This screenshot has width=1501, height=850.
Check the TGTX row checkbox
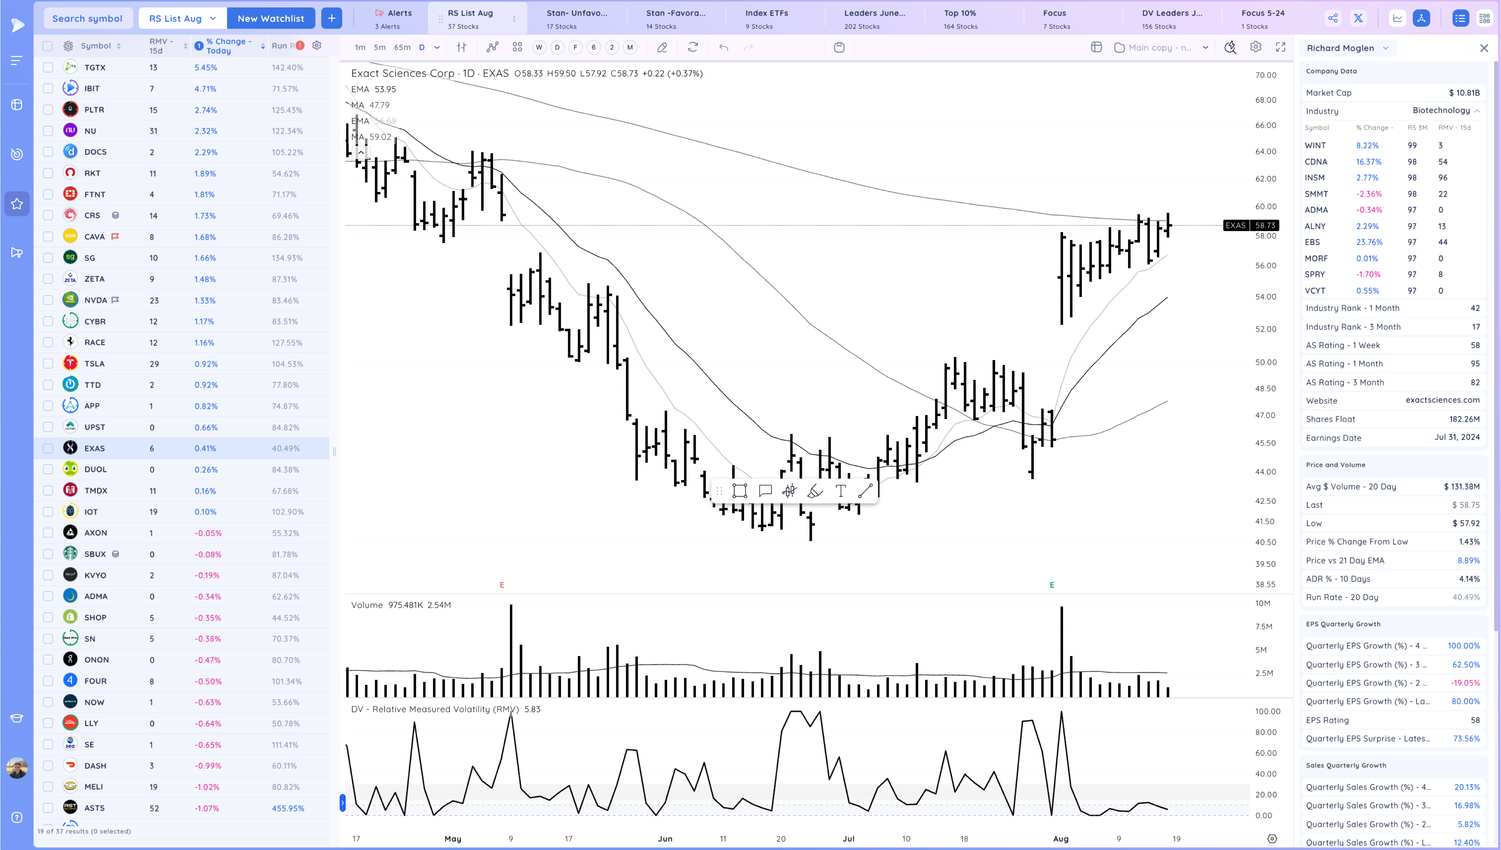click(x=48, y=68)
